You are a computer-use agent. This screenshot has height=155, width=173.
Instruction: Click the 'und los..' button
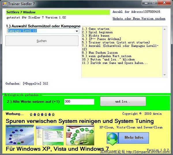pos(123,102)
